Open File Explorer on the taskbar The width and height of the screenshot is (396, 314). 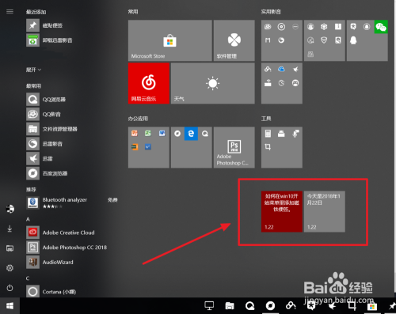(230, 306)
